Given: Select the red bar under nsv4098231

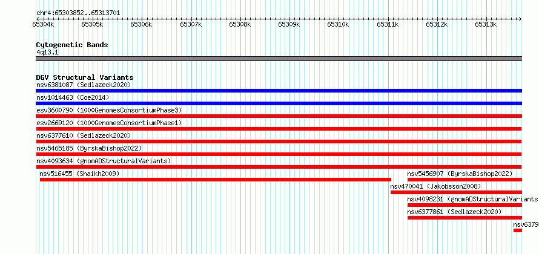Looking at the screenshot, I should click(465, 205).
